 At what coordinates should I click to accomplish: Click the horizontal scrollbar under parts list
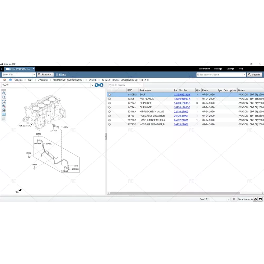click(174, 193)
